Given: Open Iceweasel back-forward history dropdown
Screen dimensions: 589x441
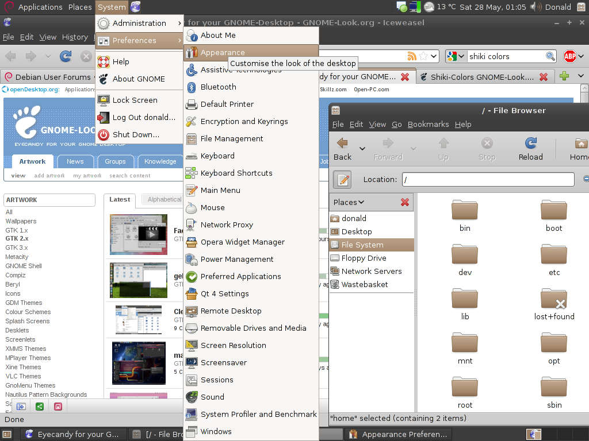Looking at the screenshot, I should coord(48,56).
